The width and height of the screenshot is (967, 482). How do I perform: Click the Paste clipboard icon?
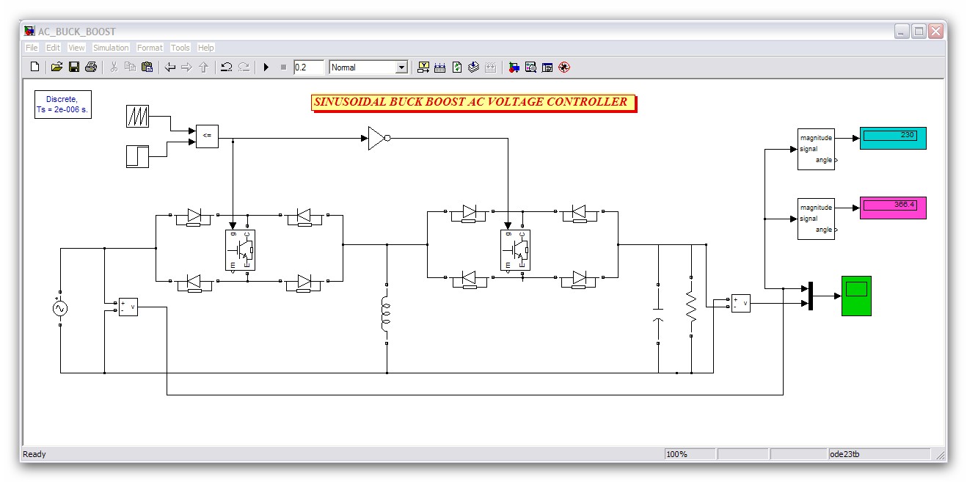147,67
